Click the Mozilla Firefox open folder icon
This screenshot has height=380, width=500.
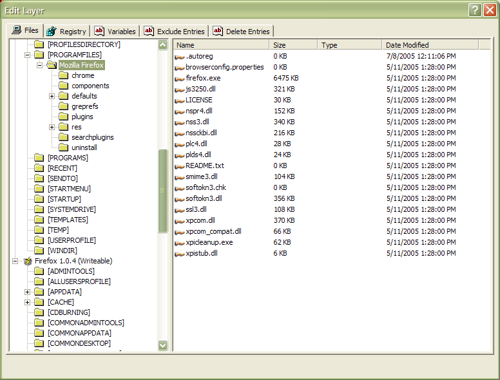point(52,65)
